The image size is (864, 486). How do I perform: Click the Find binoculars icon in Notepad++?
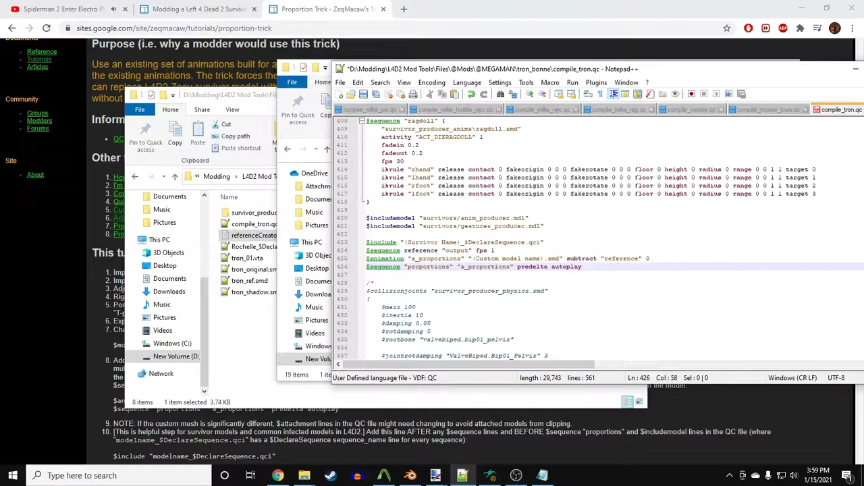pyautogui.click(x=500, y=94)
